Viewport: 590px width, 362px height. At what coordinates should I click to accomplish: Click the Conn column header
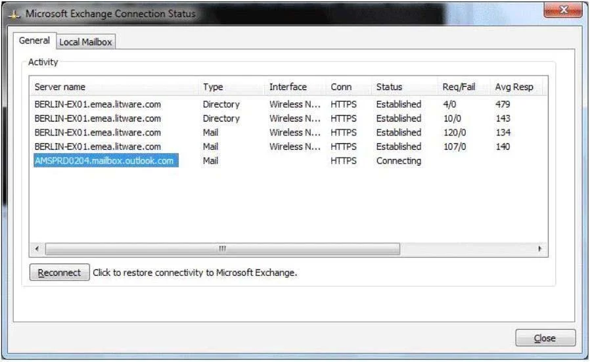(x=348, y=87)
